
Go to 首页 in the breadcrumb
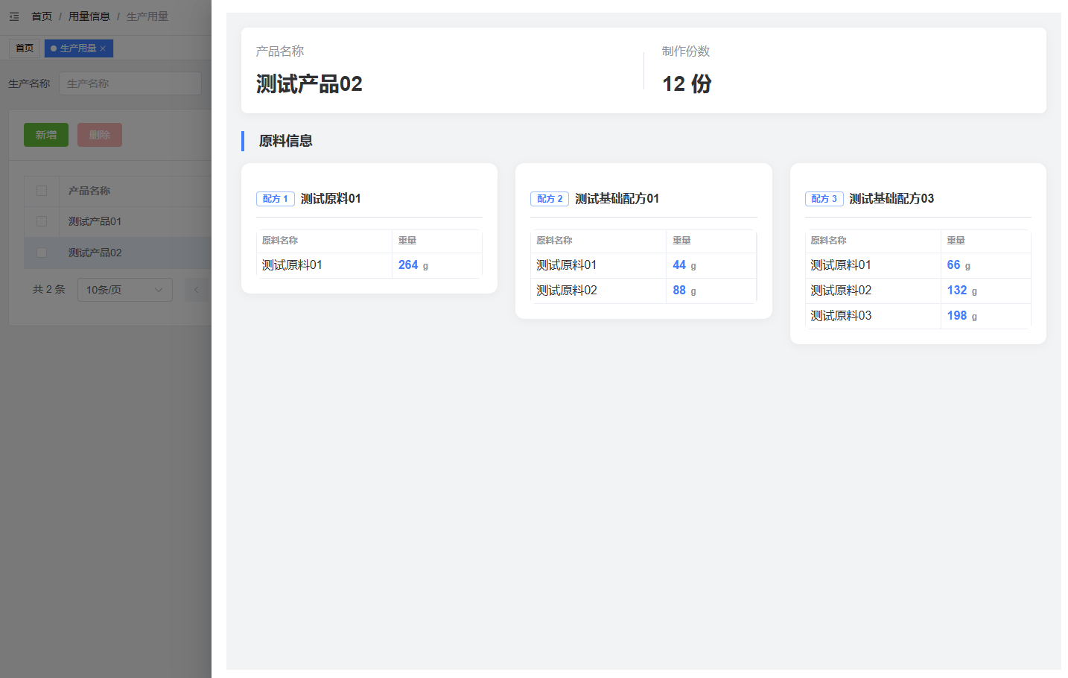point(42,16)
